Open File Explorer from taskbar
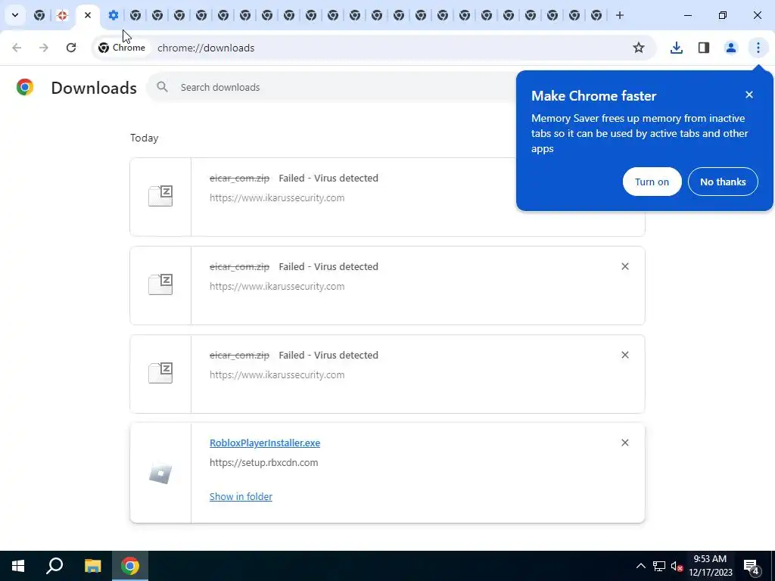 point(92,566)
